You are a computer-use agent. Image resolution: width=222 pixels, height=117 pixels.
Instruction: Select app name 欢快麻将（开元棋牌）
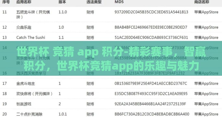click(x=34, y=94)
